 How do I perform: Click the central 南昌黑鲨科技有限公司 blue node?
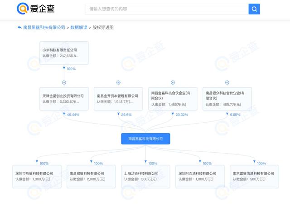(145, 139)
